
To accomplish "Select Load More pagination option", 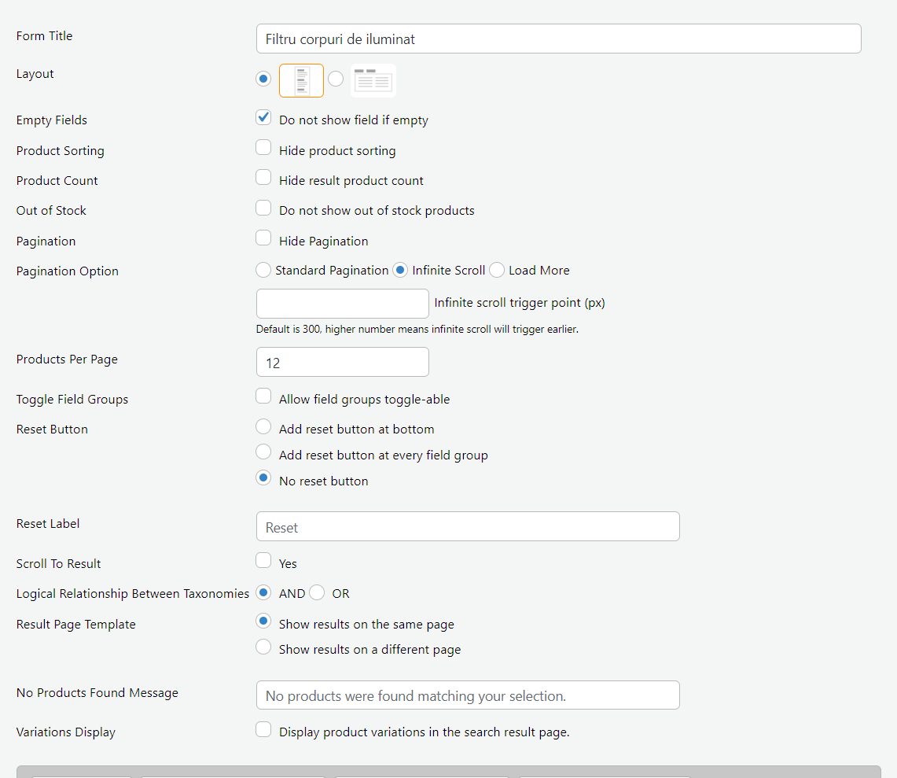I will point(497,270).
